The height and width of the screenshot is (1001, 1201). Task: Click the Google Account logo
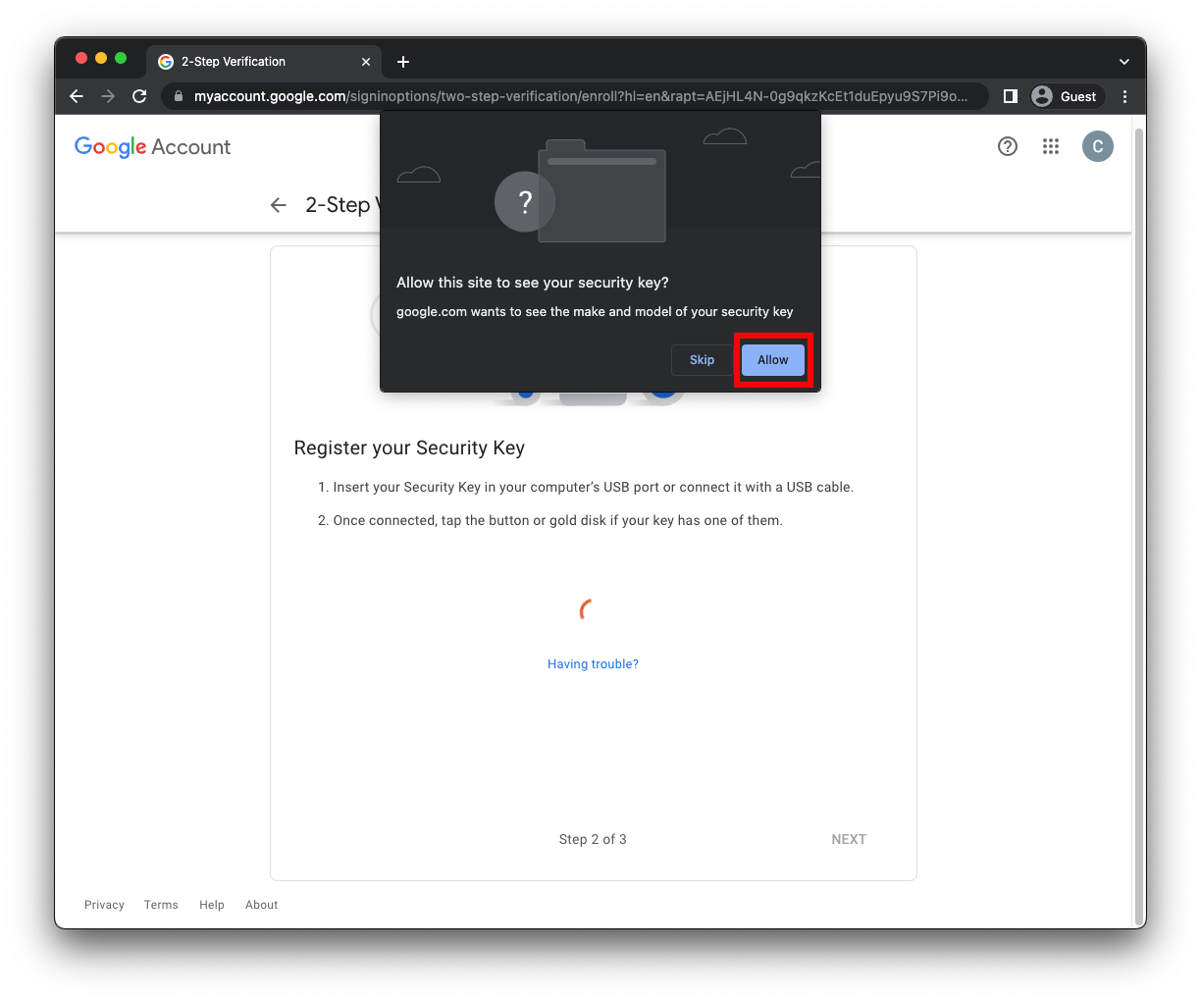(x=153, y=147)
